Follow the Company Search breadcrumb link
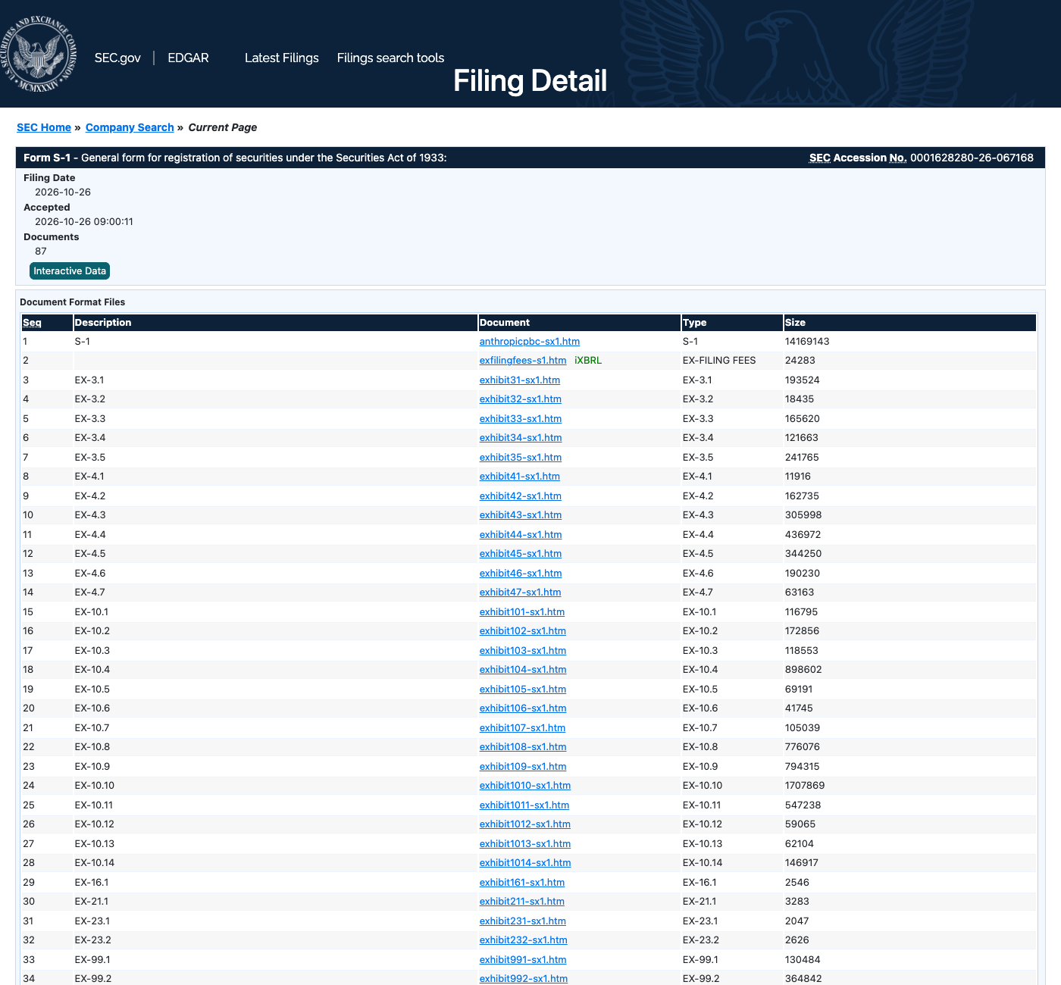This screenshot has height=985, width=1061. 130,127
